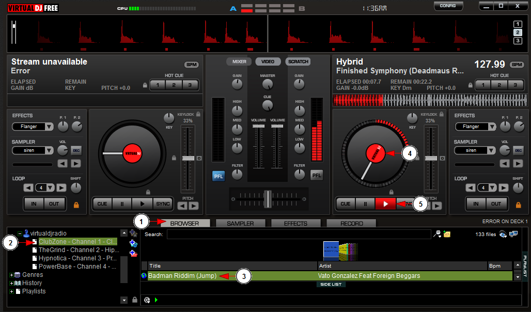This screenshot has width=531, height=312.
Task: Toggle left deck hot cue lock
Action: point(145,85)
